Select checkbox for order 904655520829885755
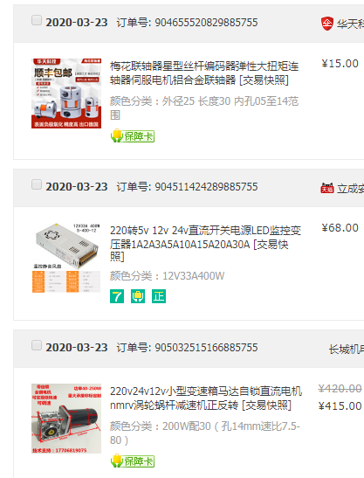 pos(37,20)
